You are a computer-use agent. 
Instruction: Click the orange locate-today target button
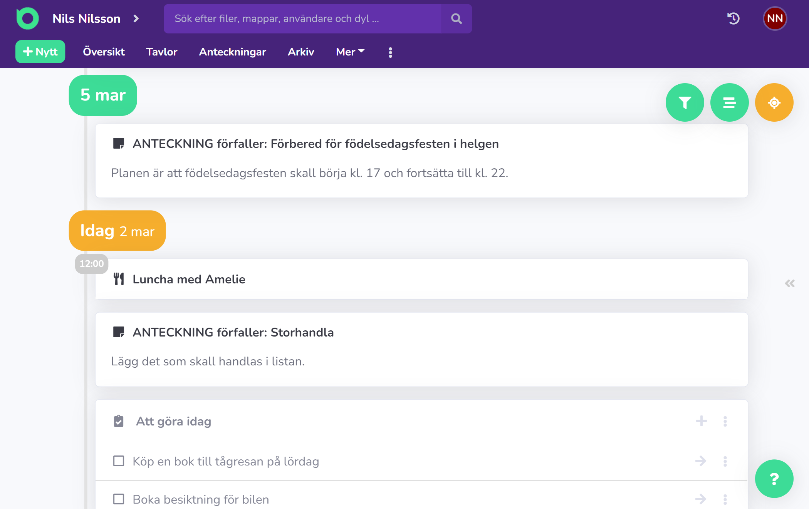[774, 102]
